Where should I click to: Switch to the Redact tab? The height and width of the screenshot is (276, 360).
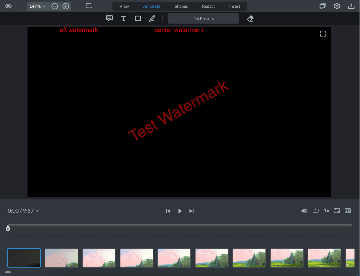click(208, 6)
